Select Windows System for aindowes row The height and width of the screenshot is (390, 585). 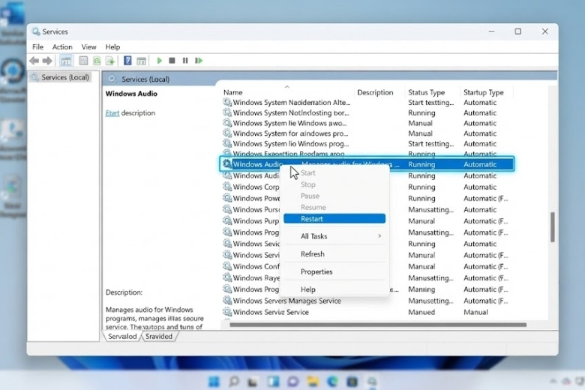tap(367, 133)
